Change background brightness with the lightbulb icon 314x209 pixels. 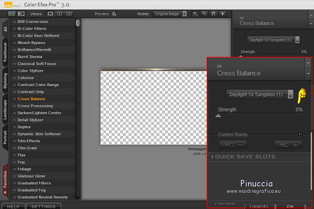click(222, 13)
